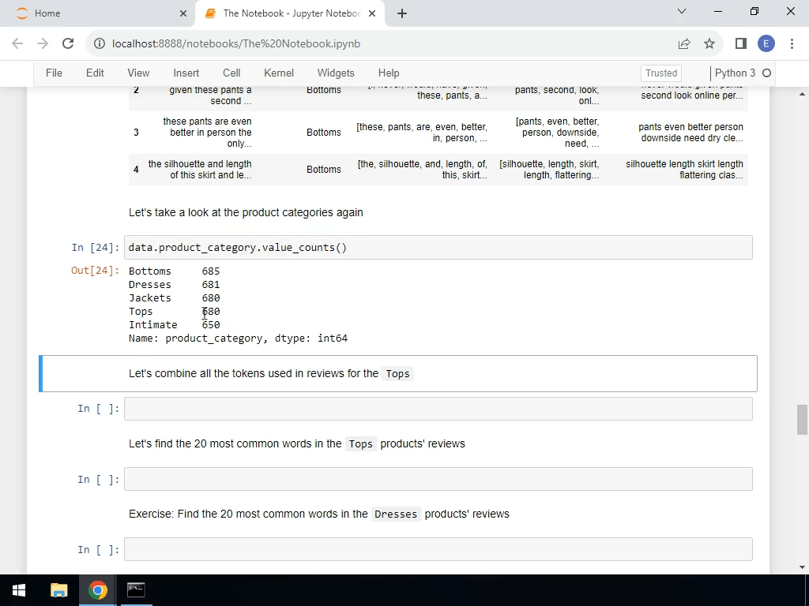Launch File Explorer from the taskbar

[58, 589]
